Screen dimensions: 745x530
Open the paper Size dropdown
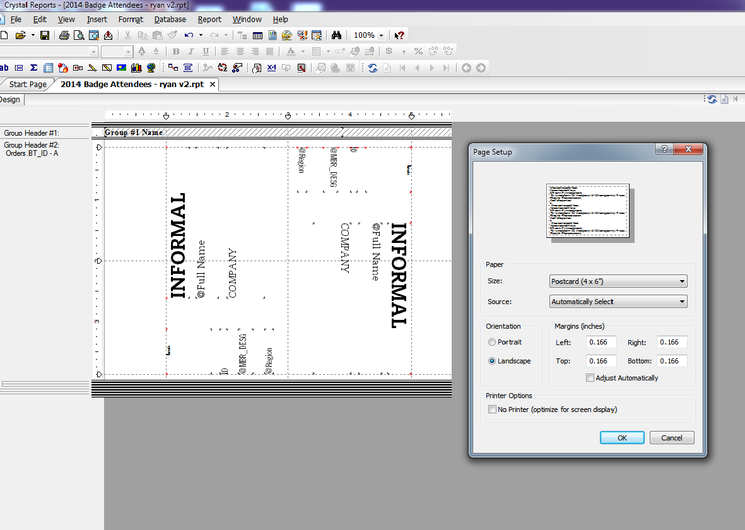[x=681, y=281]
